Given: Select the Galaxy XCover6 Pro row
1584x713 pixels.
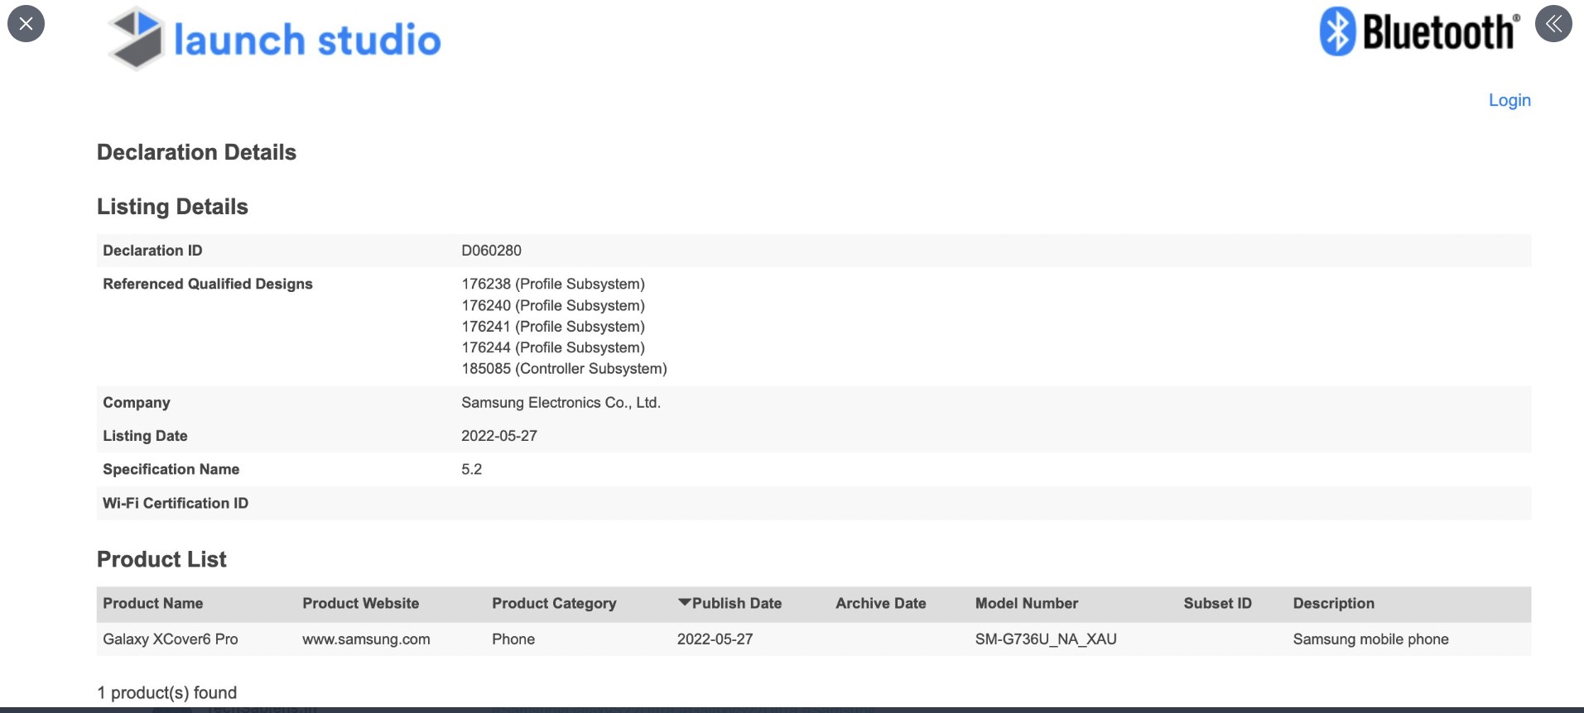Looking at the screenshot, I should pos(170,639).
